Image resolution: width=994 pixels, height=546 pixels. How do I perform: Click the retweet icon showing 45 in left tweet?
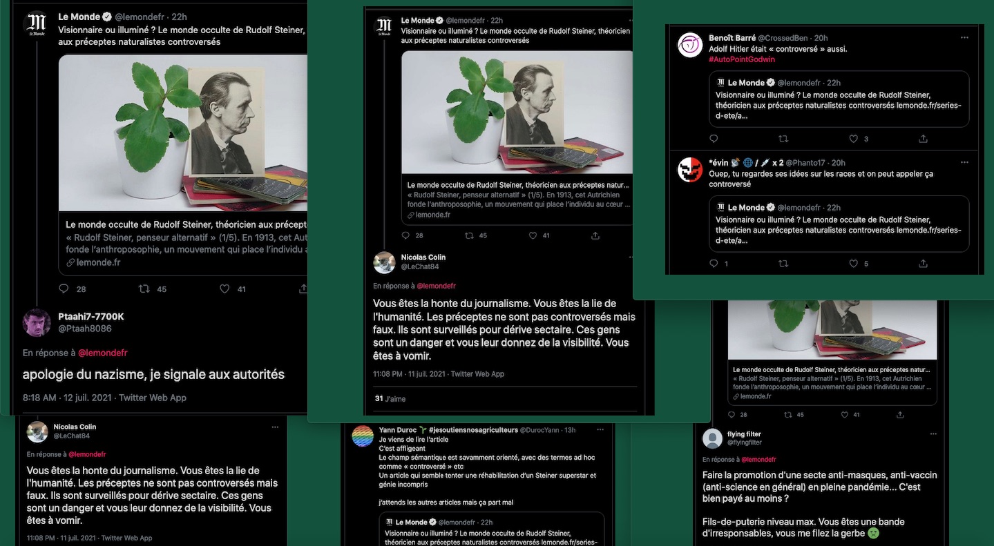point(144,289)
